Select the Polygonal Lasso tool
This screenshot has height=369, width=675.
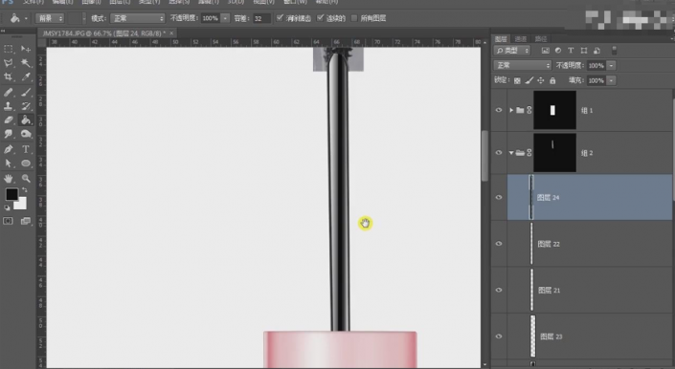[9, 63]
